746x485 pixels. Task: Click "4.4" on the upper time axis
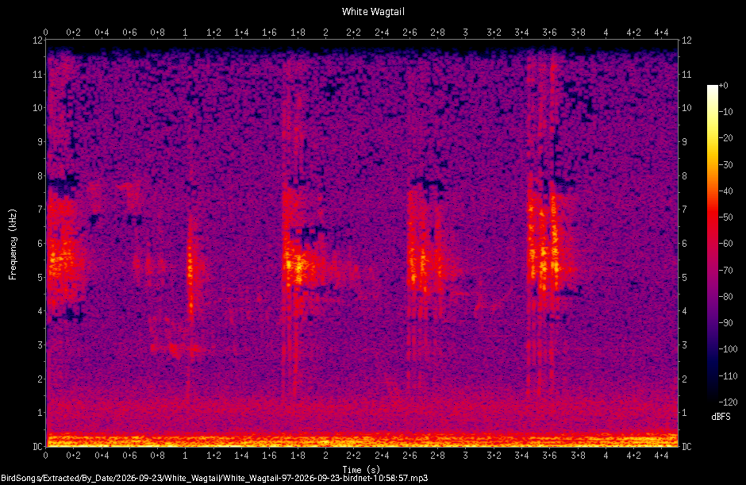[661, 33]
